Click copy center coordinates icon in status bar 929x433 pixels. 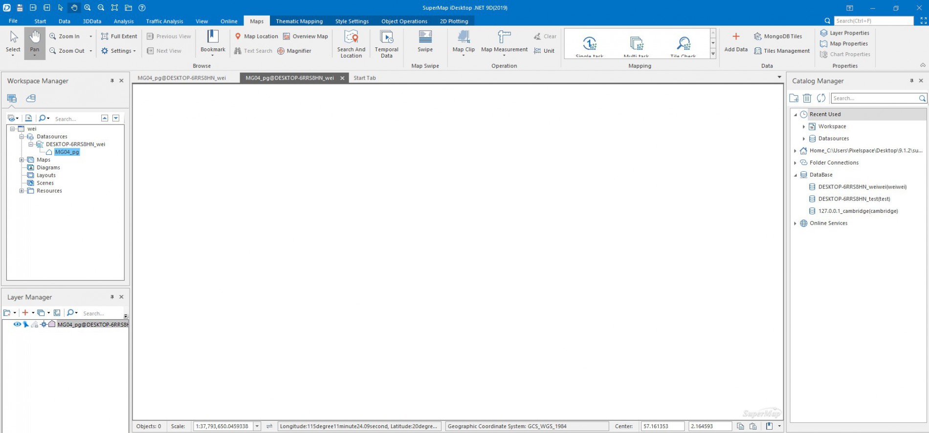click(740, 426)
